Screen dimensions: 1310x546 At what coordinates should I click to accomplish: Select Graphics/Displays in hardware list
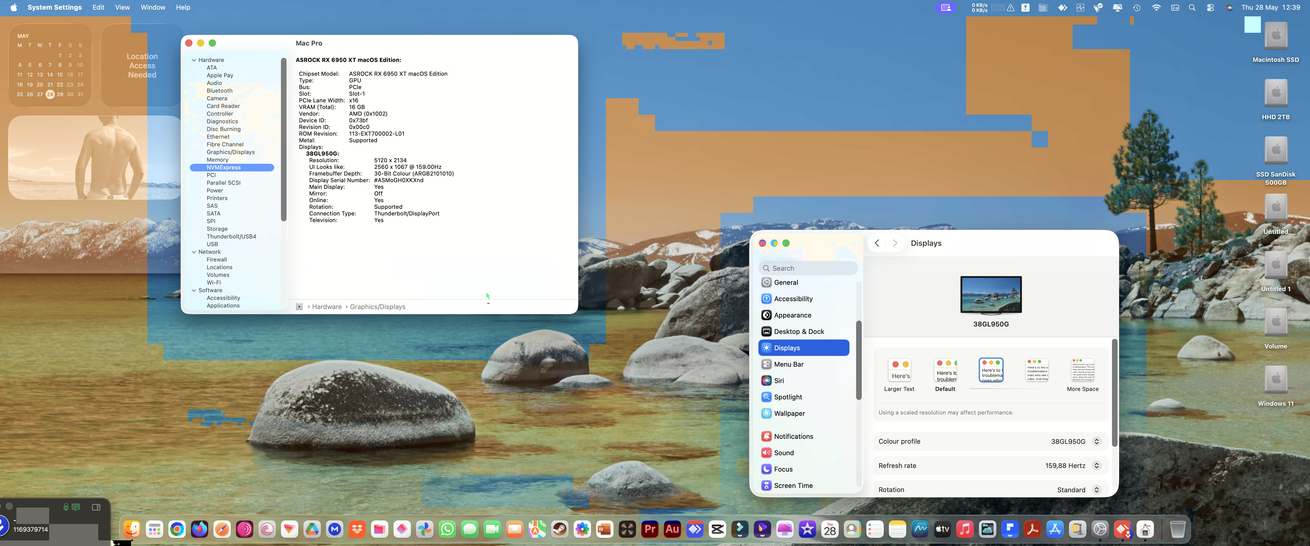click(230, 152)
